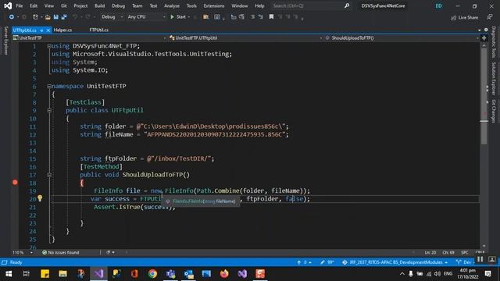500x281 pixels.
Task: Click the Live Share button
Action: [x=465, y=17]
